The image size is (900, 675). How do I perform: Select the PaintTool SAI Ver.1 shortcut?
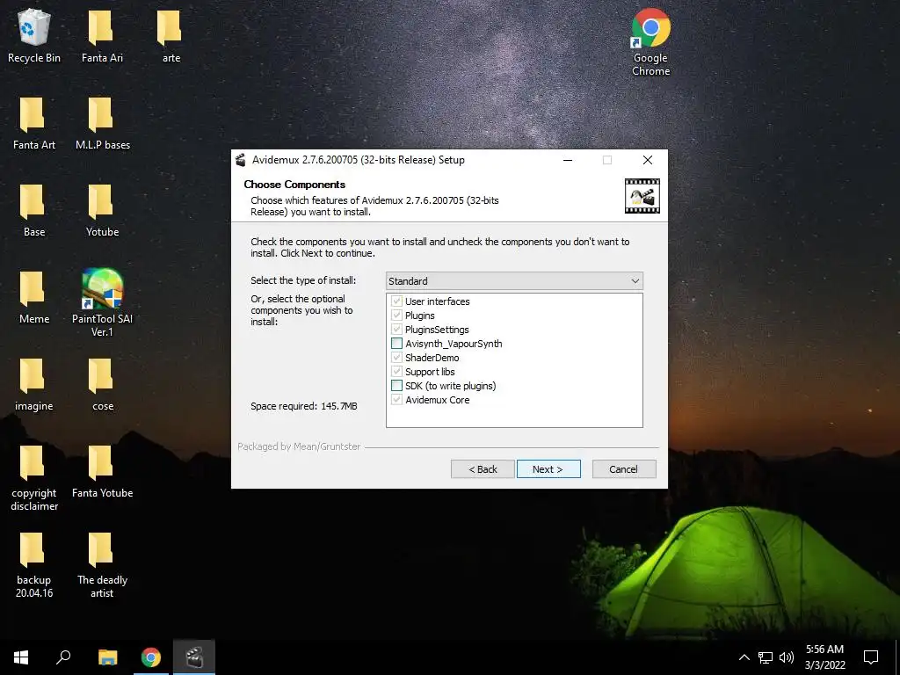[x=102, y=303]
